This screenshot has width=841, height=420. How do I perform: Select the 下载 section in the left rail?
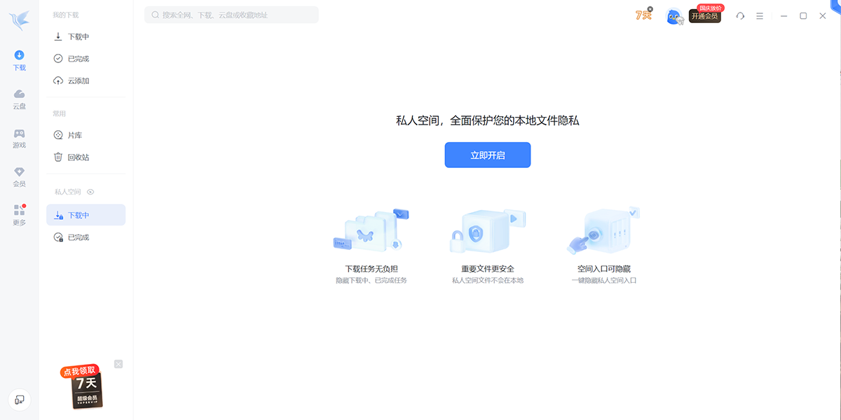(x=18, y=59)
